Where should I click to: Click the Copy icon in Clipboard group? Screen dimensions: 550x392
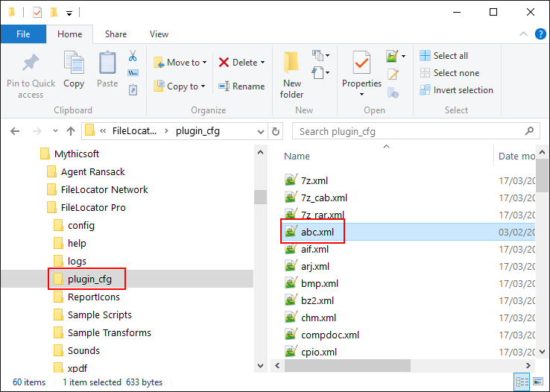[74, 63]
